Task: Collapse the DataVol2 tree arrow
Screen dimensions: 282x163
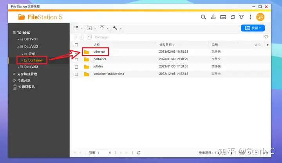Action: coord(18,47)
